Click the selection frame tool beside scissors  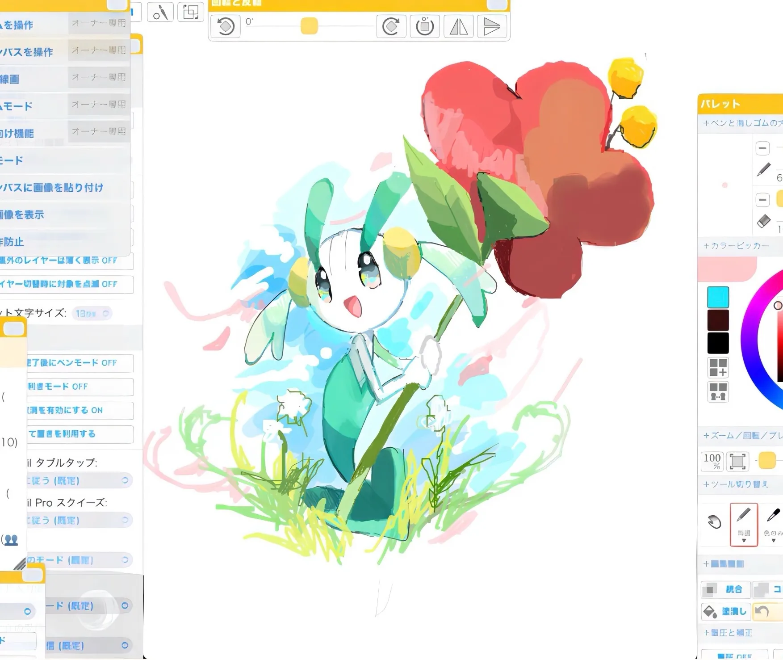point(191,13)
